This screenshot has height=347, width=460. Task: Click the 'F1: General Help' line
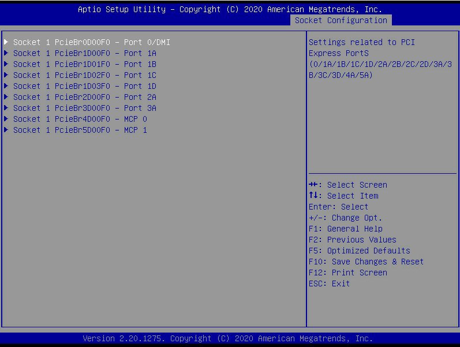coord(346,229)
